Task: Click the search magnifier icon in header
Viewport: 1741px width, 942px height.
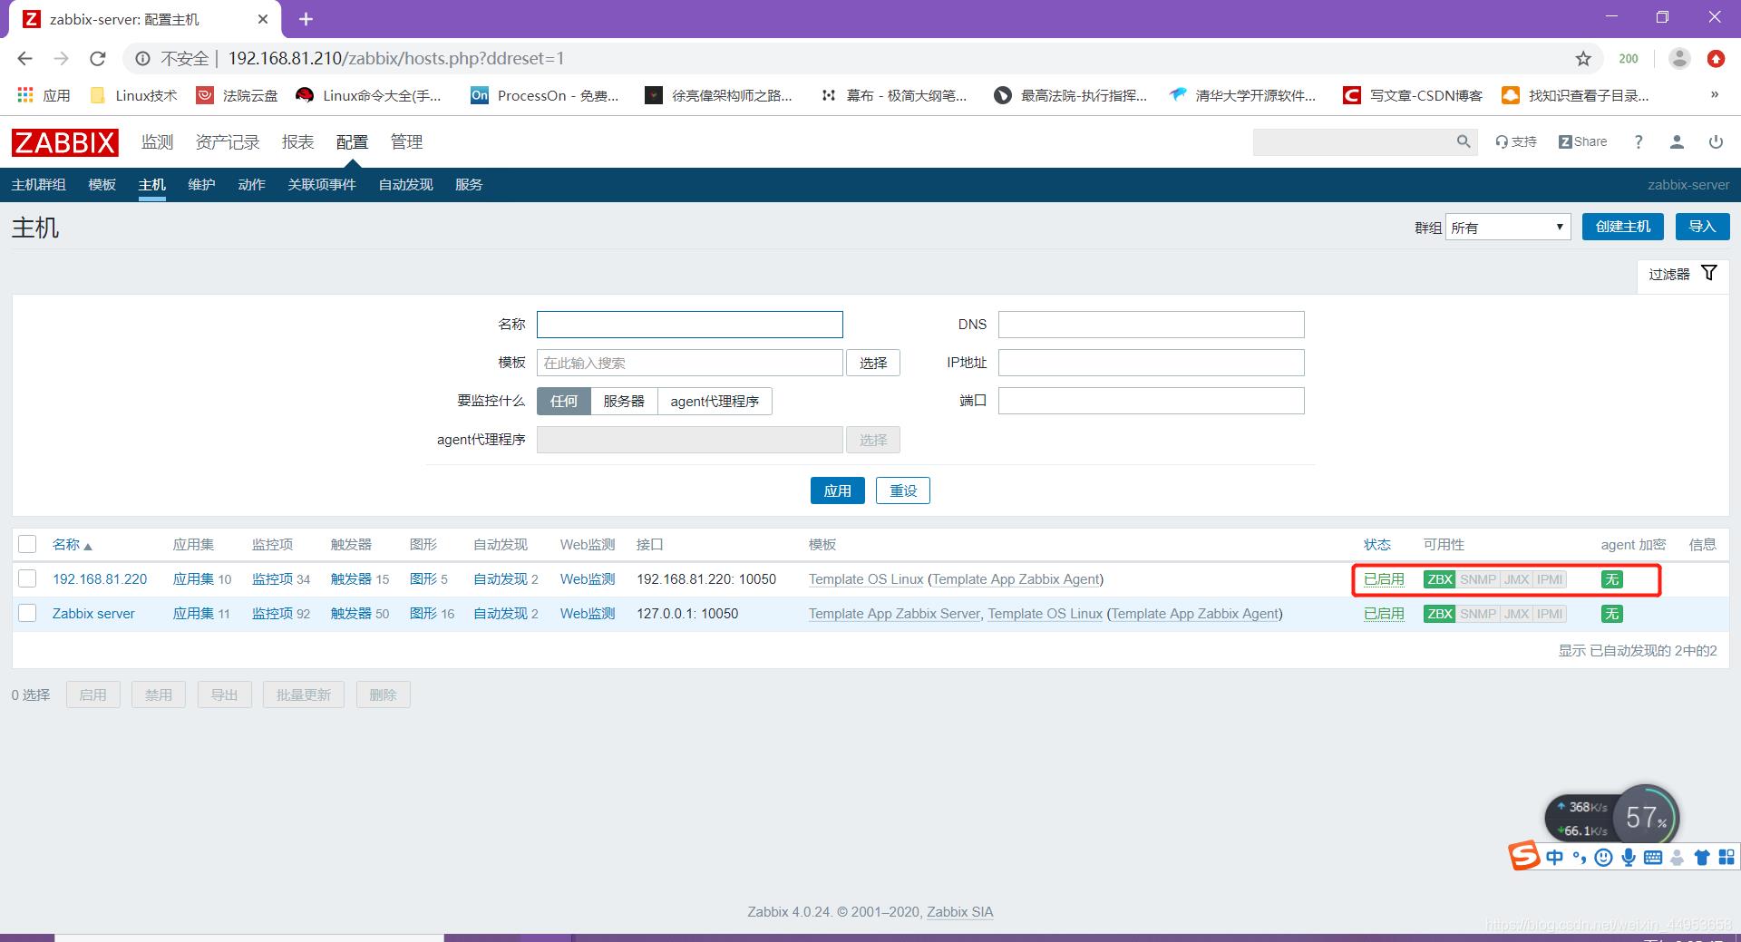Action: tap(1463, 141)
